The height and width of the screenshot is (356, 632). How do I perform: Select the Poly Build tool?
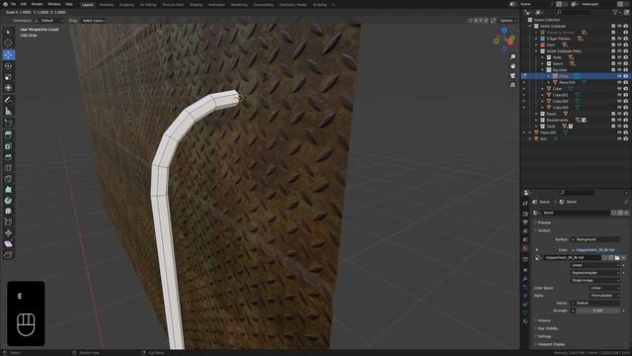click(9, 190)
